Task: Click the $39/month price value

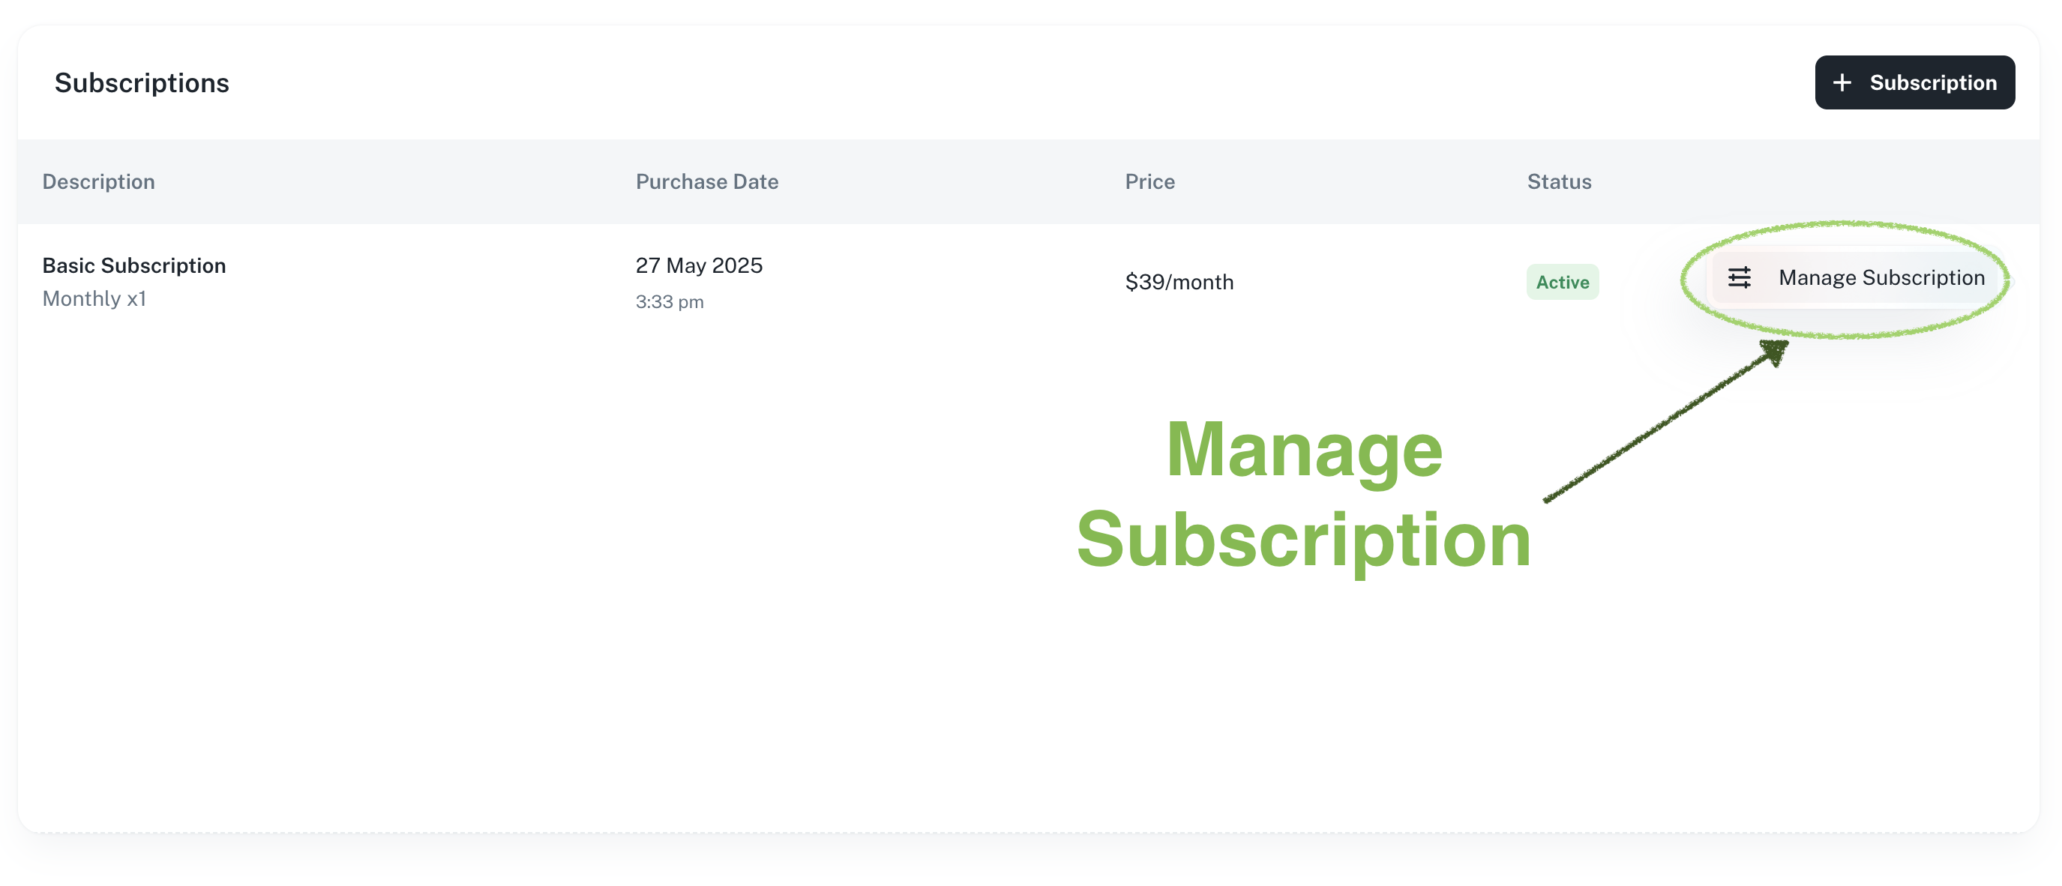Action: point(1180,282)
